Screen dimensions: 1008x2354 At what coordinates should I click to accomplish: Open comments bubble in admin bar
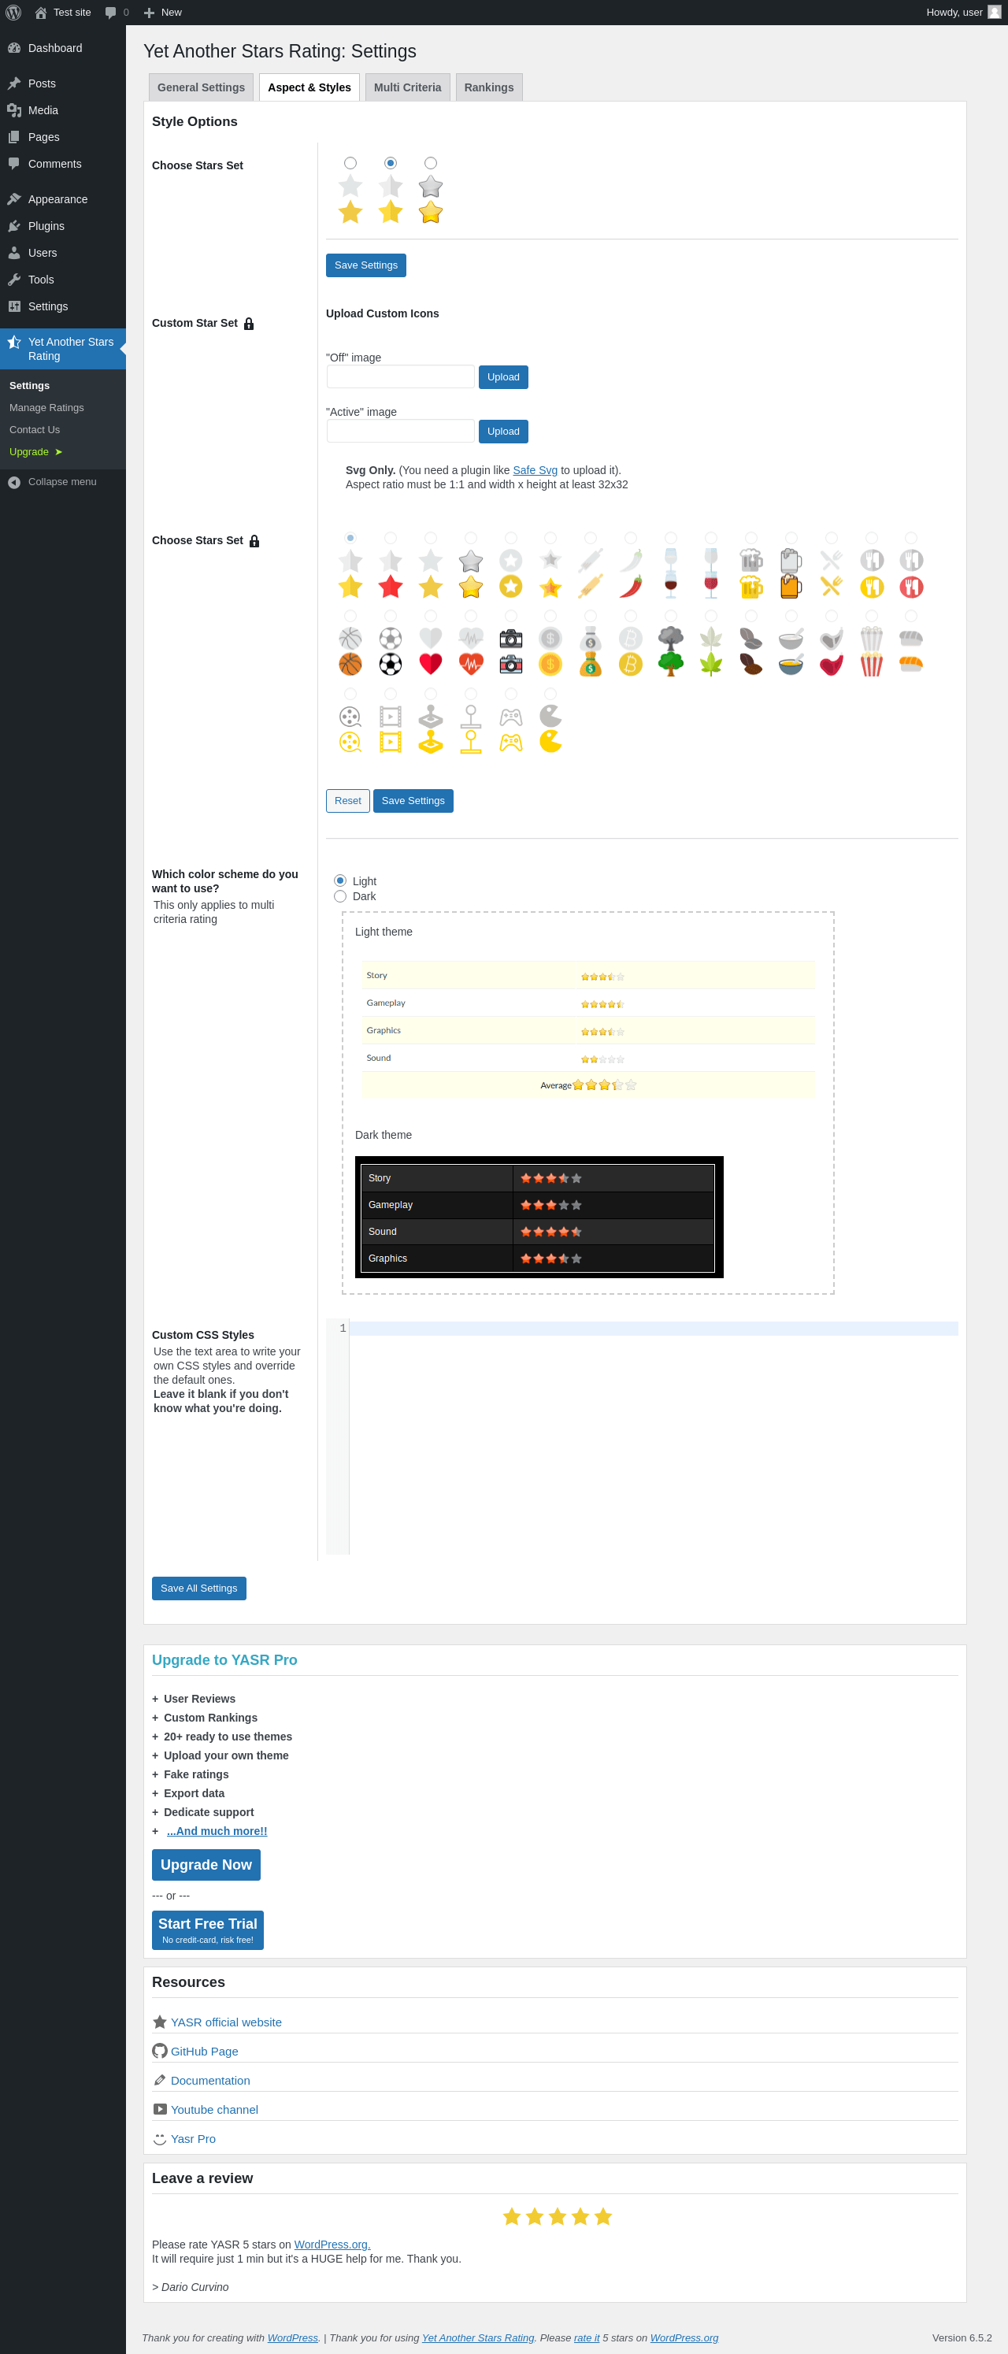pos(116,12)
